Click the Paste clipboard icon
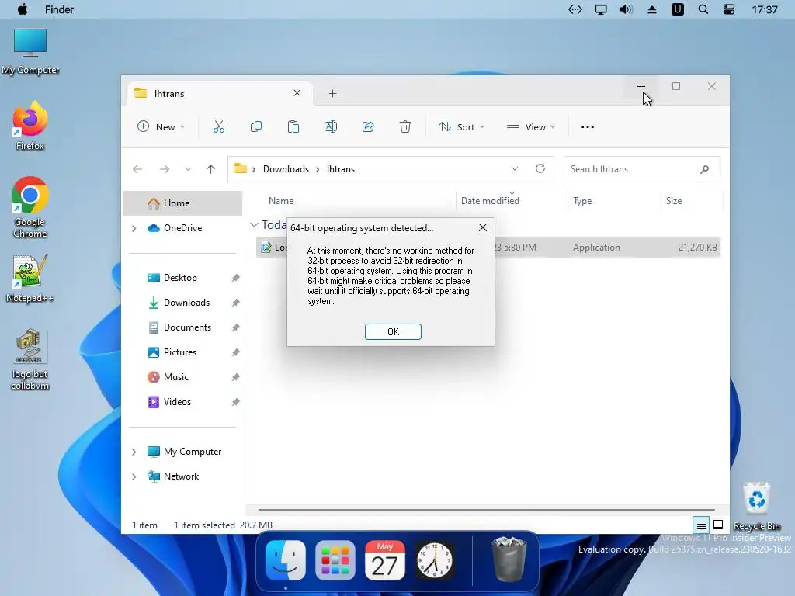Screen dimensions: 795x596 point(293,126)
